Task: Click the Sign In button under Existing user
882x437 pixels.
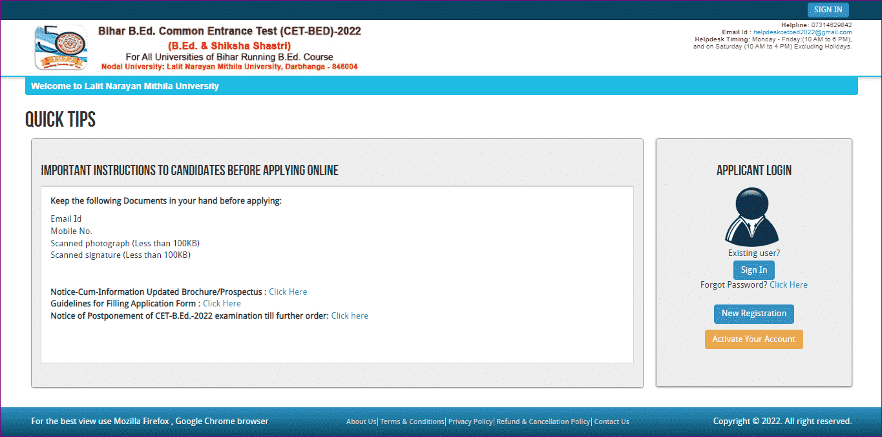Action: (x=753, y=270)
